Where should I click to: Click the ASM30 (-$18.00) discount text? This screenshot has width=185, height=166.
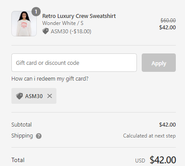(x=71, y=31)
